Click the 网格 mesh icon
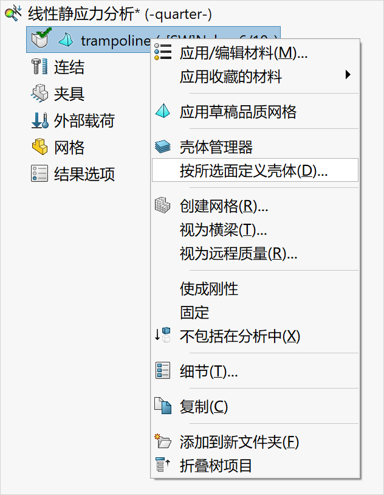Screen dimensions: 384x495 click(x=39, y=147)
